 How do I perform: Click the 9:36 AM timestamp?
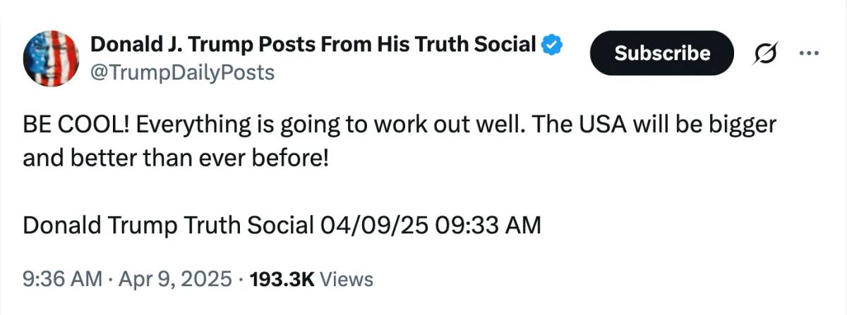pos(62,279)
